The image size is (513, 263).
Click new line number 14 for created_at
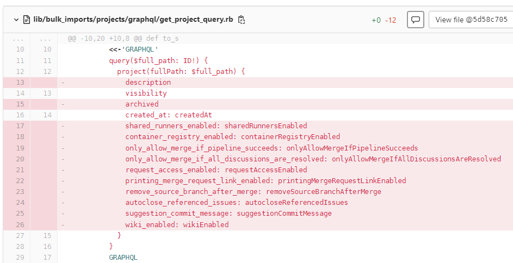pos(47,115)
